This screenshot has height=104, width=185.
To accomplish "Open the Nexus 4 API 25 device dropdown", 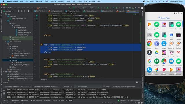I will point(89,8).
